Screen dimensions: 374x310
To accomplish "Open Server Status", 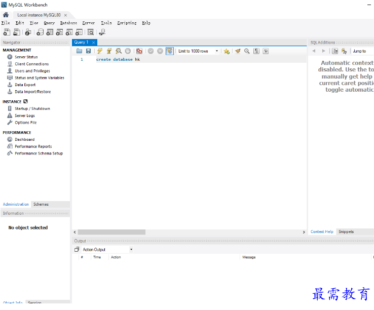I will [x=26, y=57].
